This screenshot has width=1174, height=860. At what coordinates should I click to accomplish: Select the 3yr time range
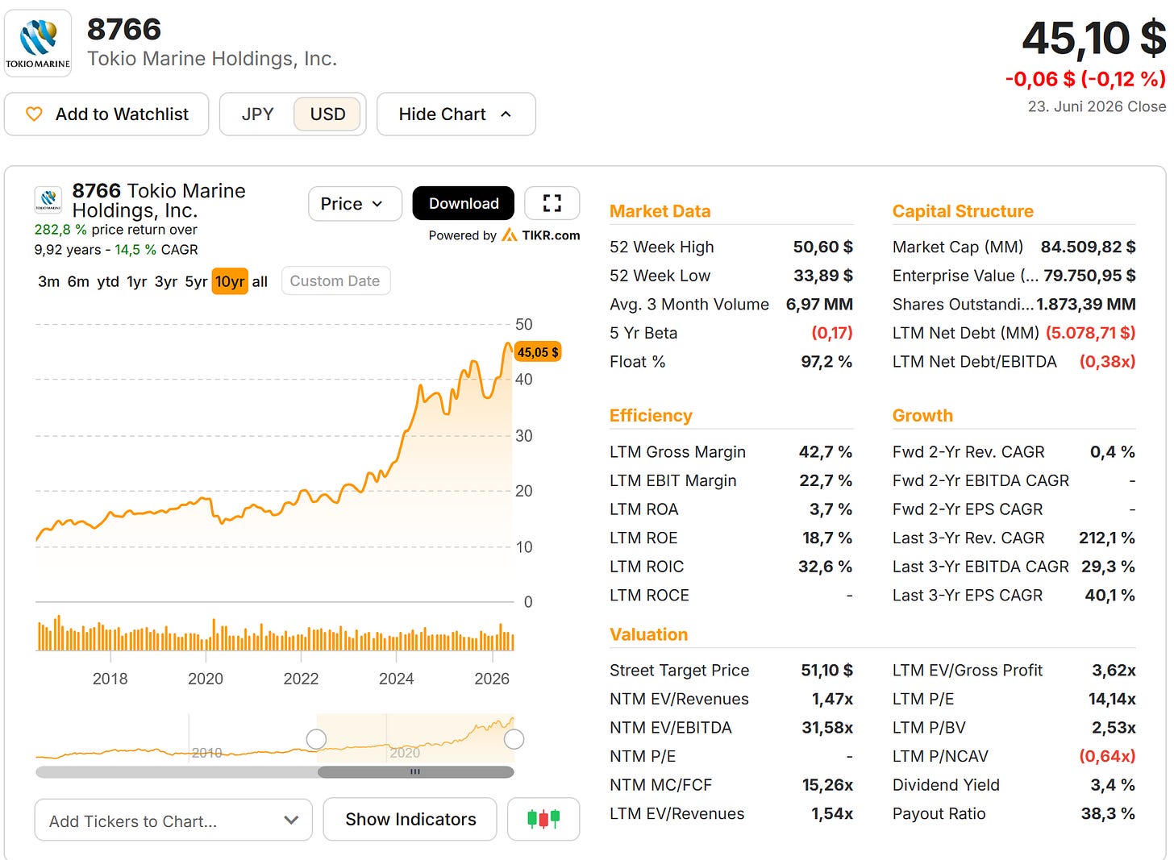click(166, 281)
